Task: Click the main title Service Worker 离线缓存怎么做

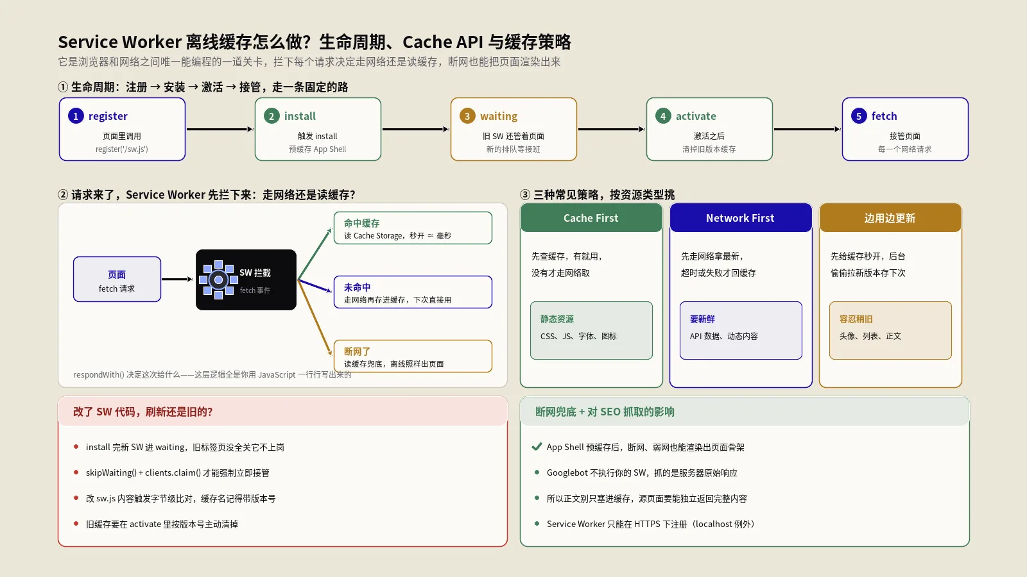Action: (x=315, y=42)
